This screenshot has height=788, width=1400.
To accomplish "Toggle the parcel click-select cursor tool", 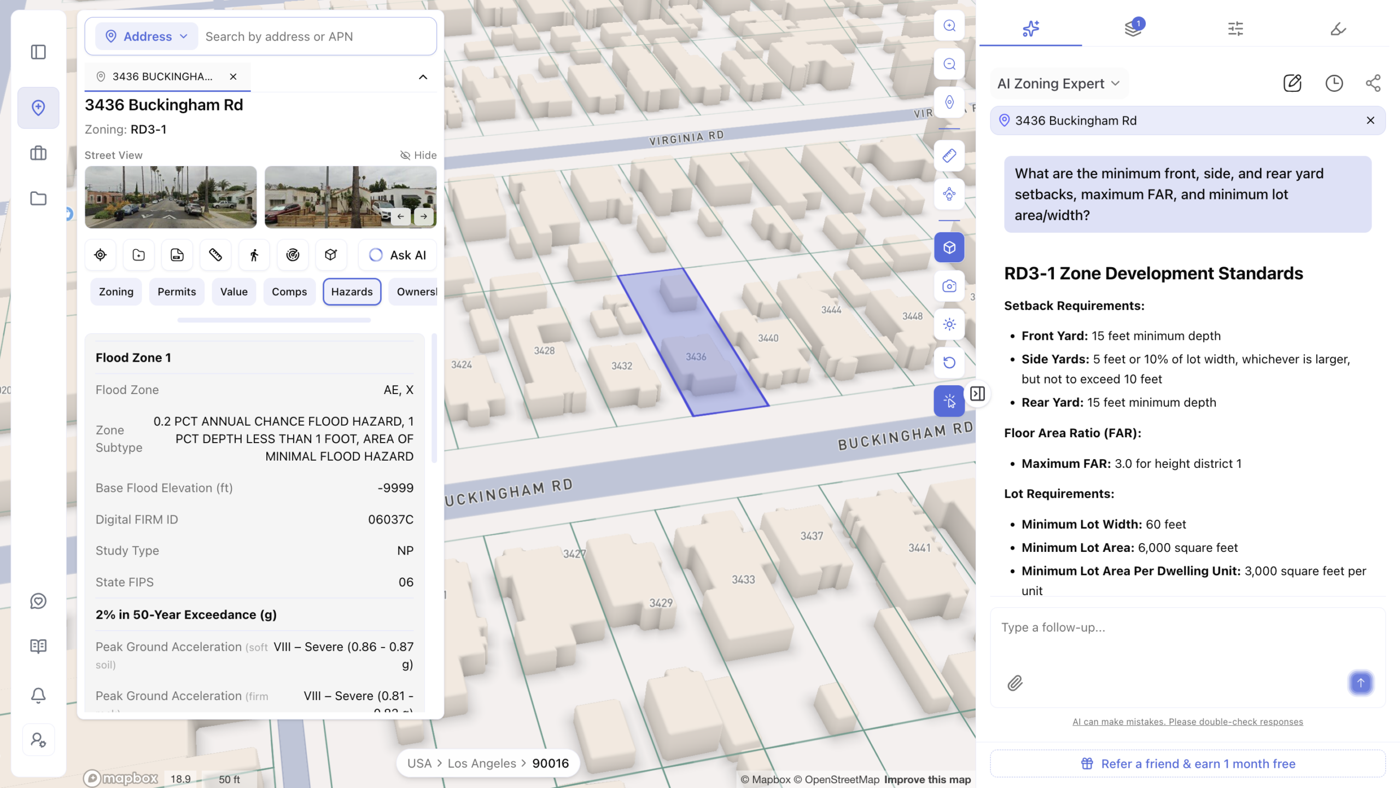I will (x=949, y=402).
